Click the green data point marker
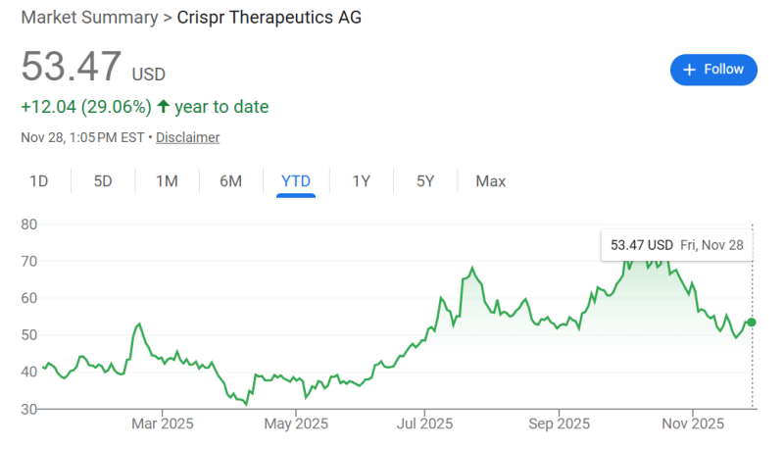 pyautogui.click(x=752, y=322)
